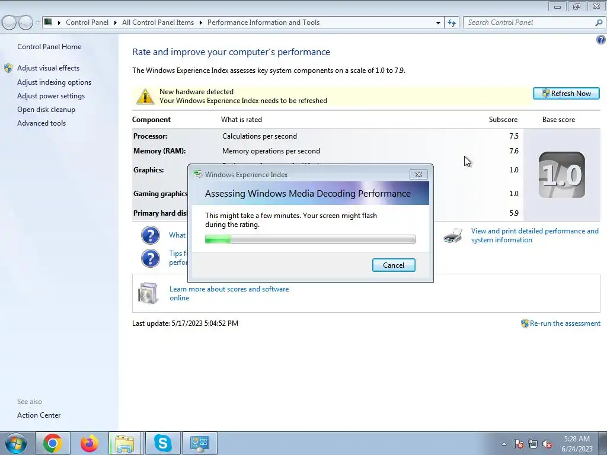The height and width of the screenshot is (455, 607).
Task: Learn more about scores and software online
Action: tap(229, 293)
